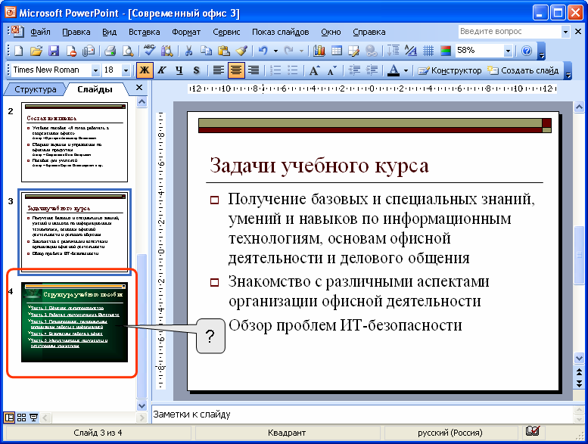This screenshot has width=588, height=444.
Task: Expand the 58% zoom dropdown
Action: [x=508, y=51]
